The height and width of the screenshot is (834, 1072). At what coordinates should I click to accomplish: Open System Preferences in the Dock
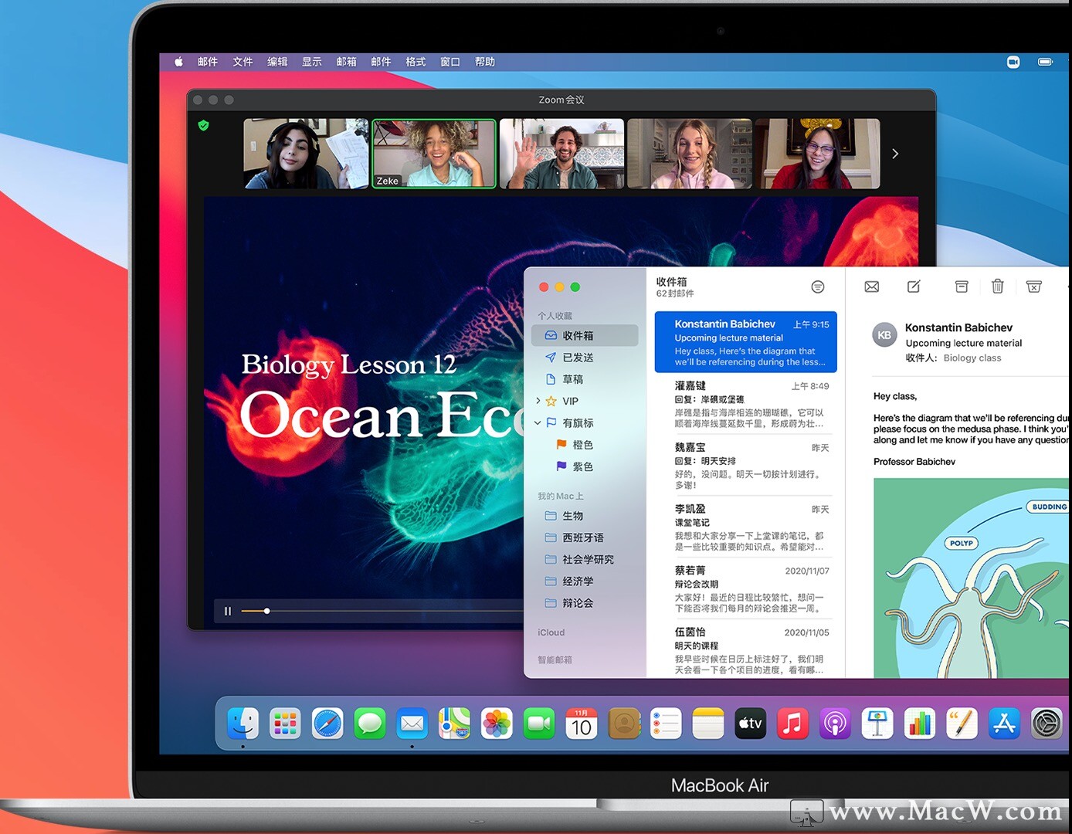pos(1047,724)
